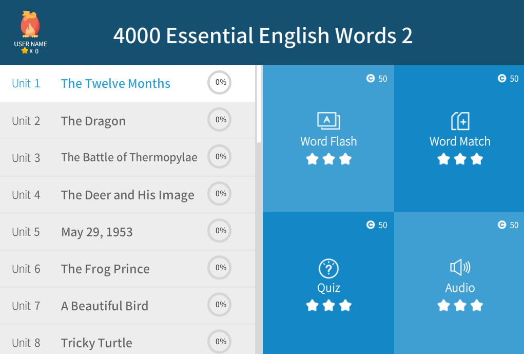Click the star count under USER NAME
This screenshot has width=524, height=354.
point(30,51)
